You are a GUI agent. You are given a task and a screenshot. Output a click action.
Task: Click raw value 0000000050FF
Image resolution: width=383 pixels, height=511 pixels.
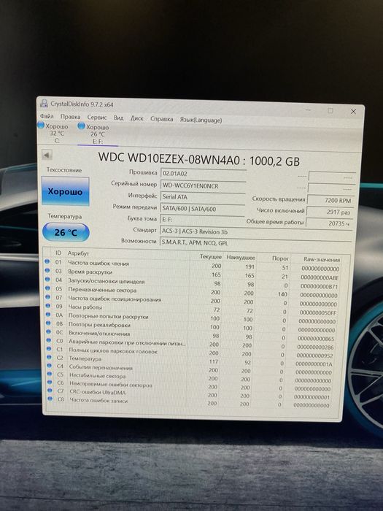pos(318,313)
